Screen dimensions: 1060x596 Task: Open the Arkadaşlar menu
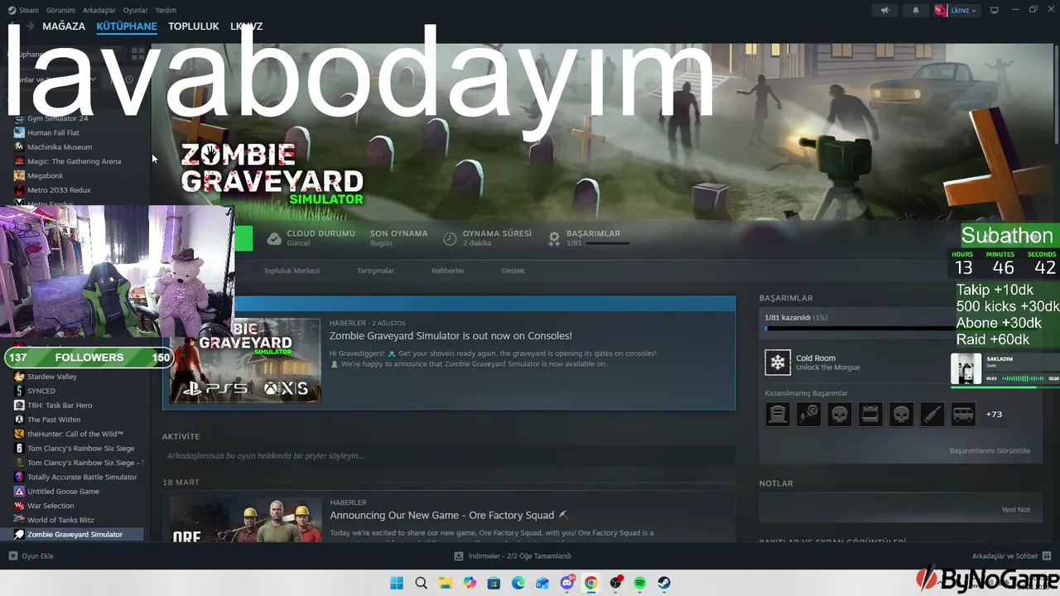[x=99, y=10]
